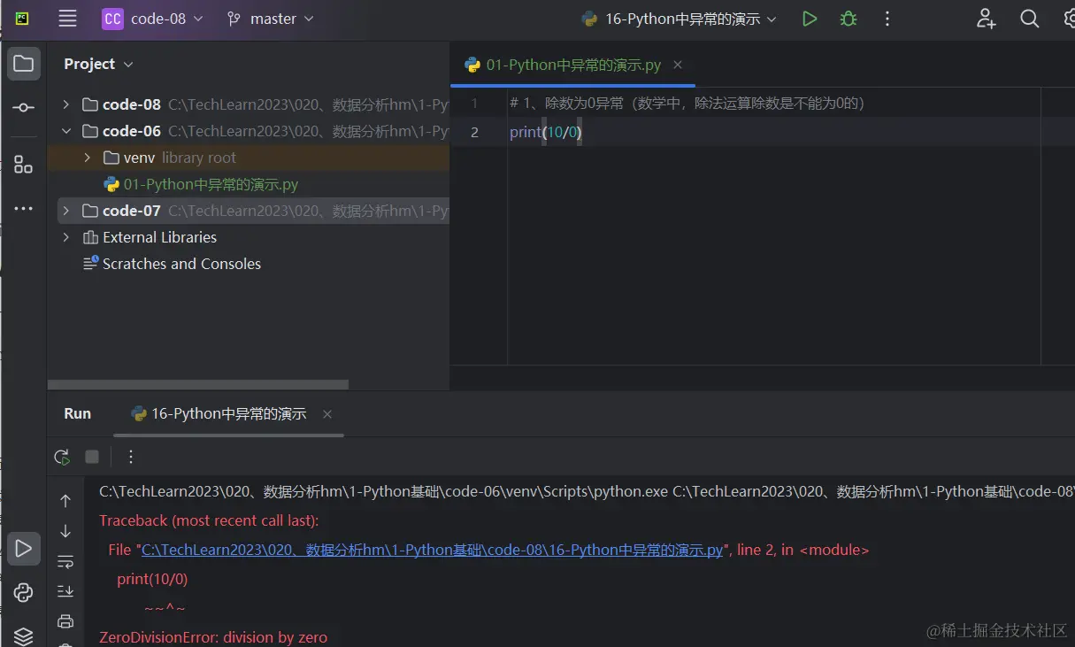Image resolution: width=1075 pixels, height=647 pixels.
Task: Expand the code-07 folder
Action: [x=65, y=210]
